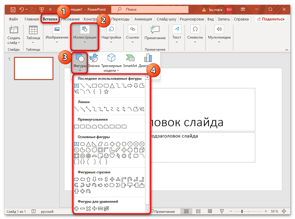Image resolution: width=295 pixels, height=219 pixels.
Task: Select the first rectangle in Прямоугольники
Action: tap(76, 127)
